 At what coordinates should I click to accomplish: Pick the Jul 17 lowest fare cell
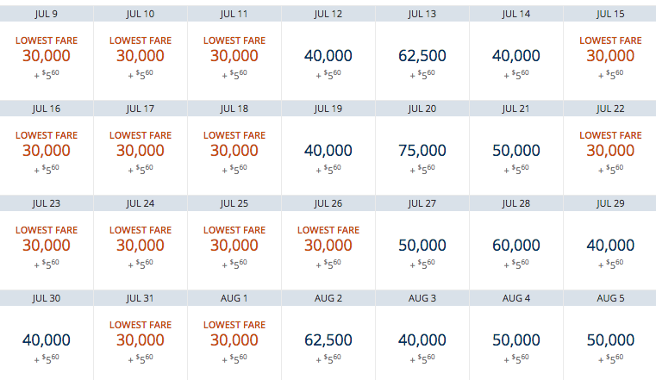pyautogui.click(x=141, y=151)
